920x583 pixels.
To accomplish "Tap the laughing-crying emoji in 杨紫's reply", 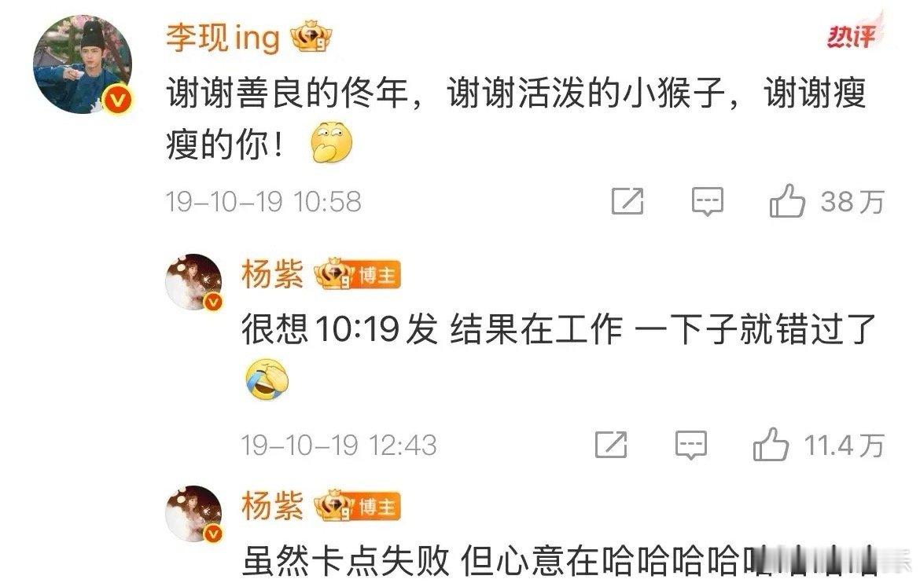I will [267, 380].
